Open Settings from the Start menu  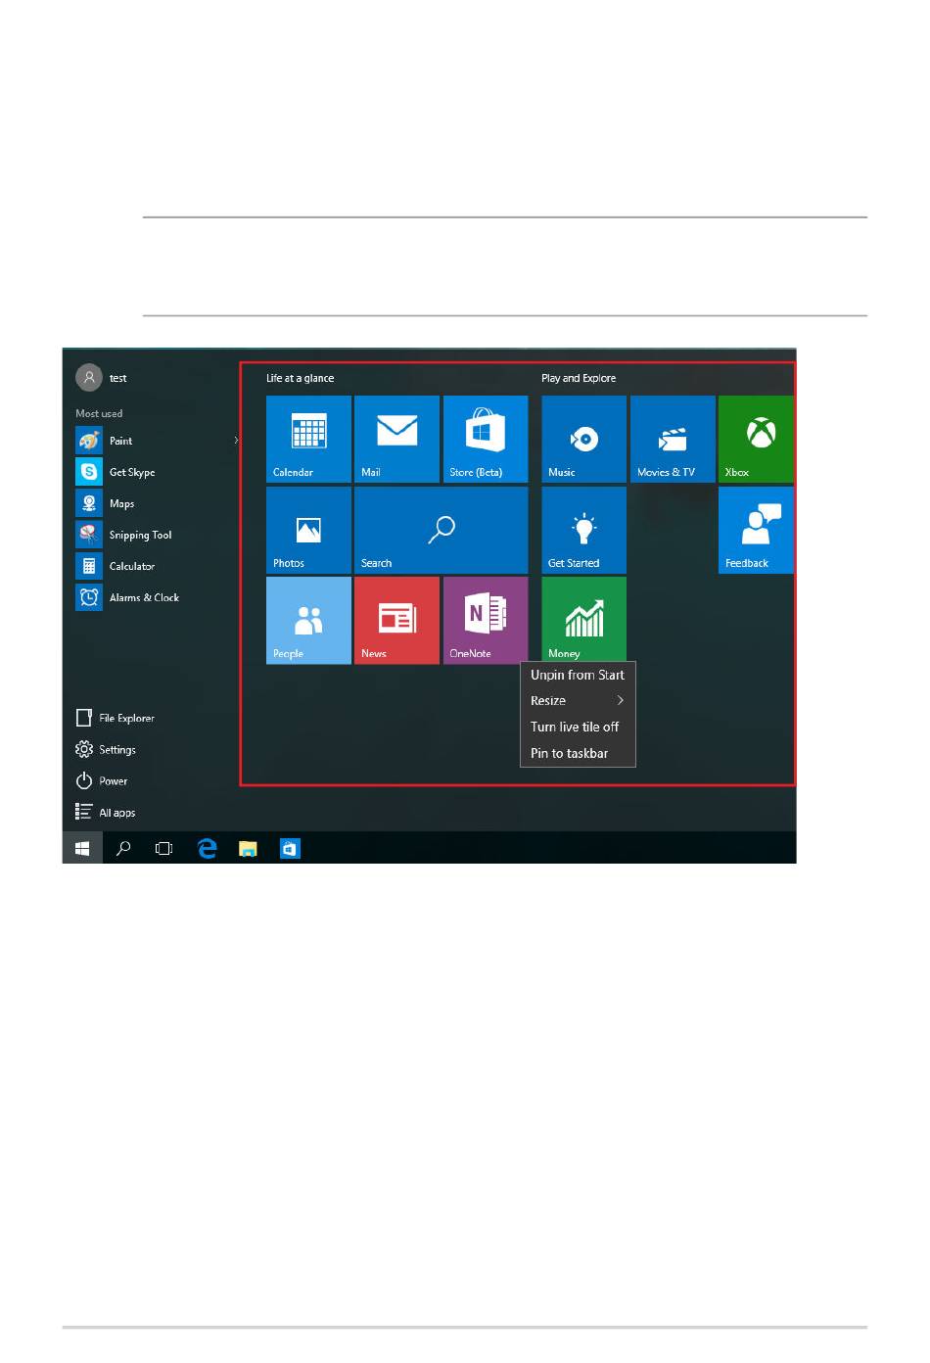(106, 749)
